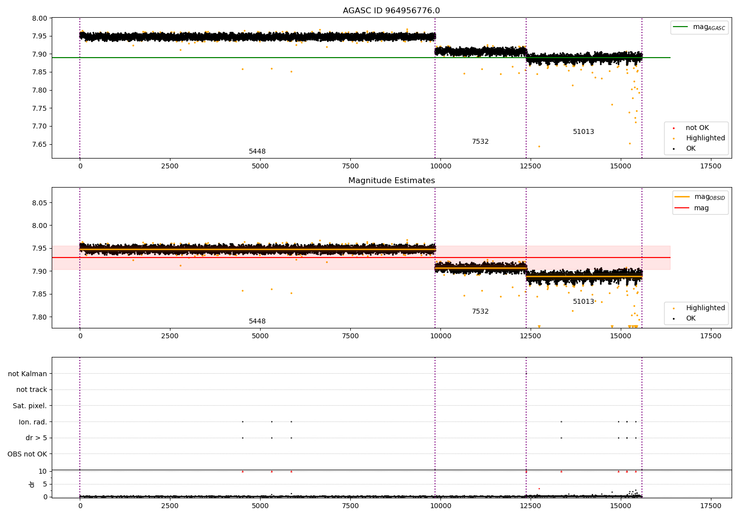Click the orange line sample in mag OBSID legend
739x517 pixels.
tap(682, 197)
